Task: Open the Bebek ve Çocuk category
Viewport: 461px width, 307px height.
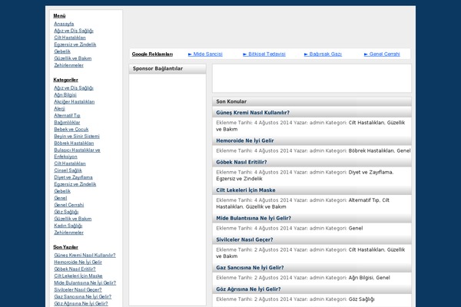Action: [71, 129]
